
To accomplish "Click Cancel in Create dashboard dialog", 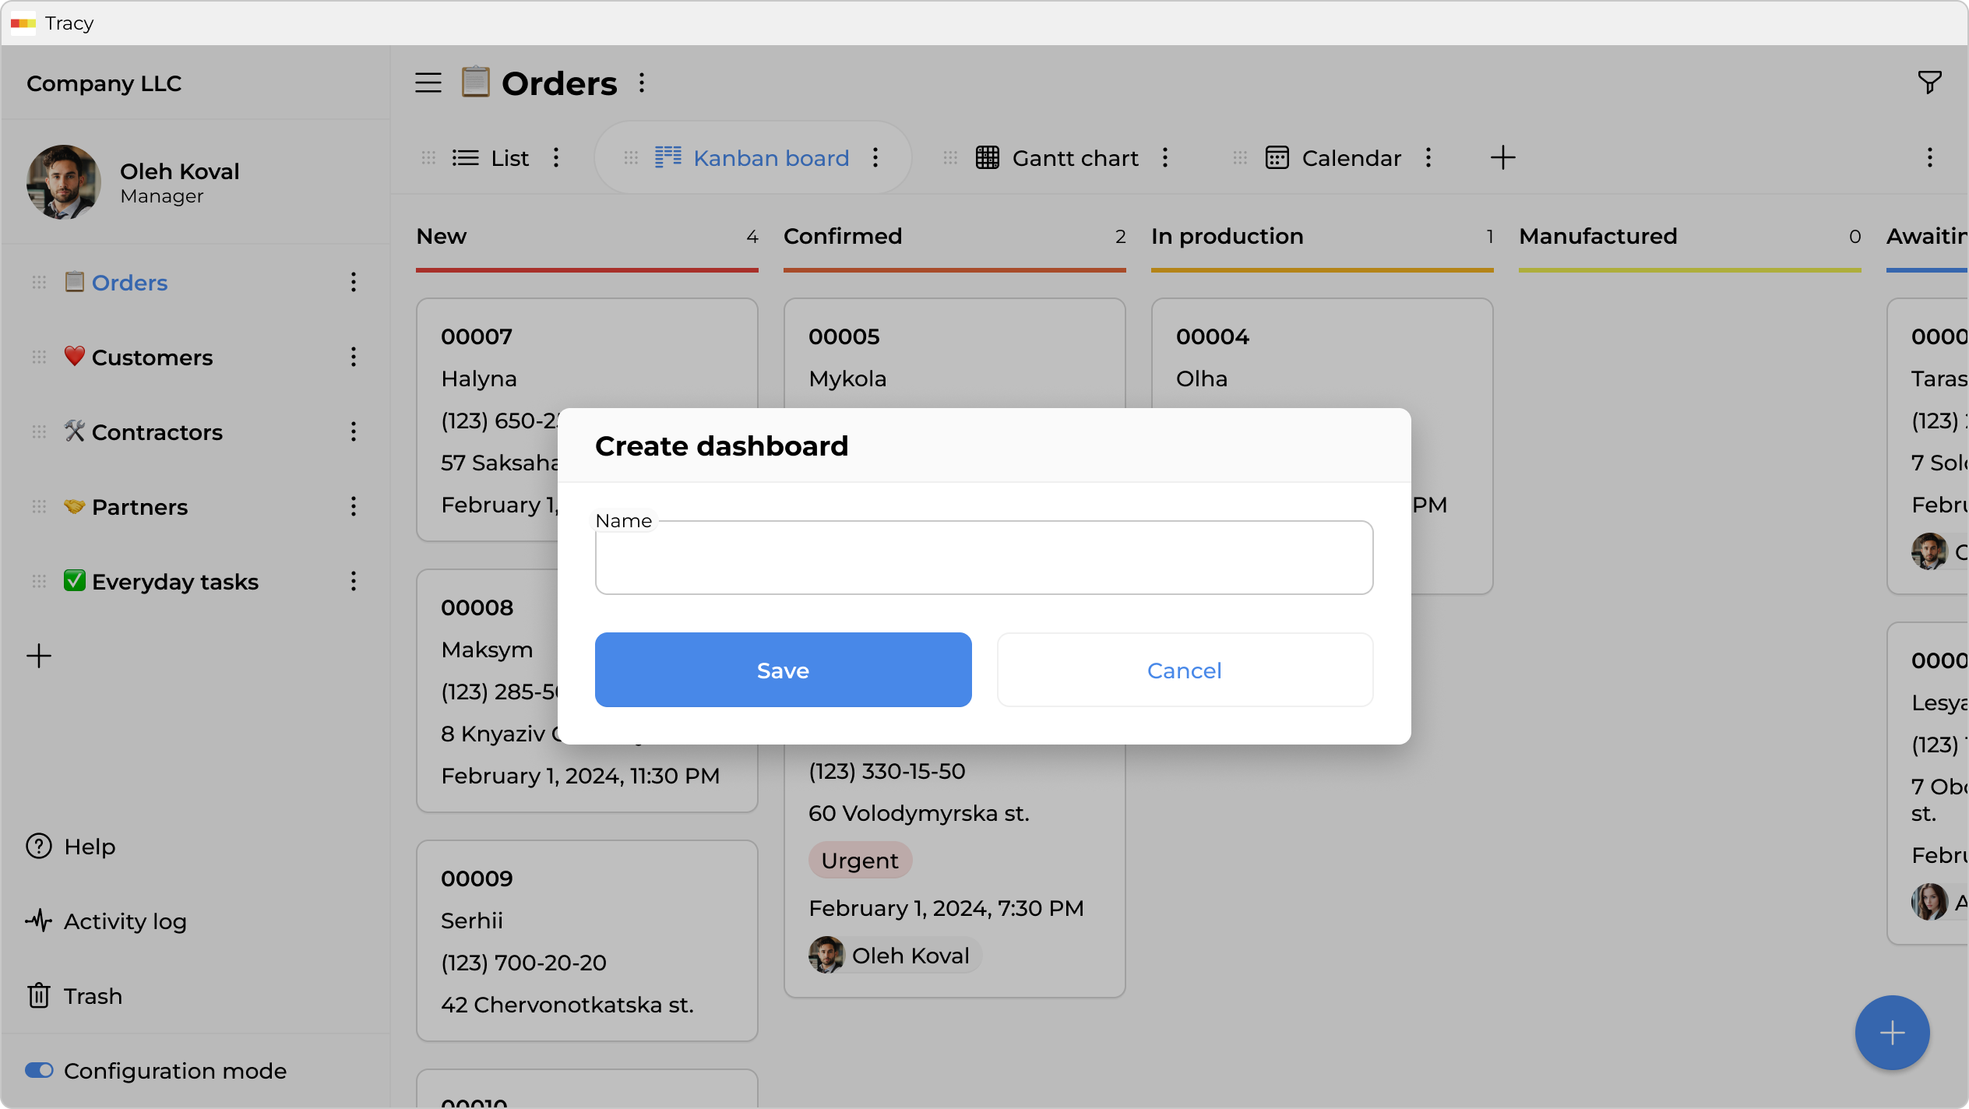I will pyautogui.click(x=1184, y=670).
